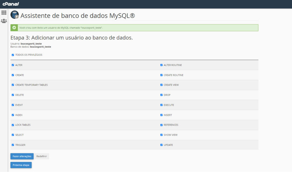Click the green success checkmark icon

click(14, 28)
